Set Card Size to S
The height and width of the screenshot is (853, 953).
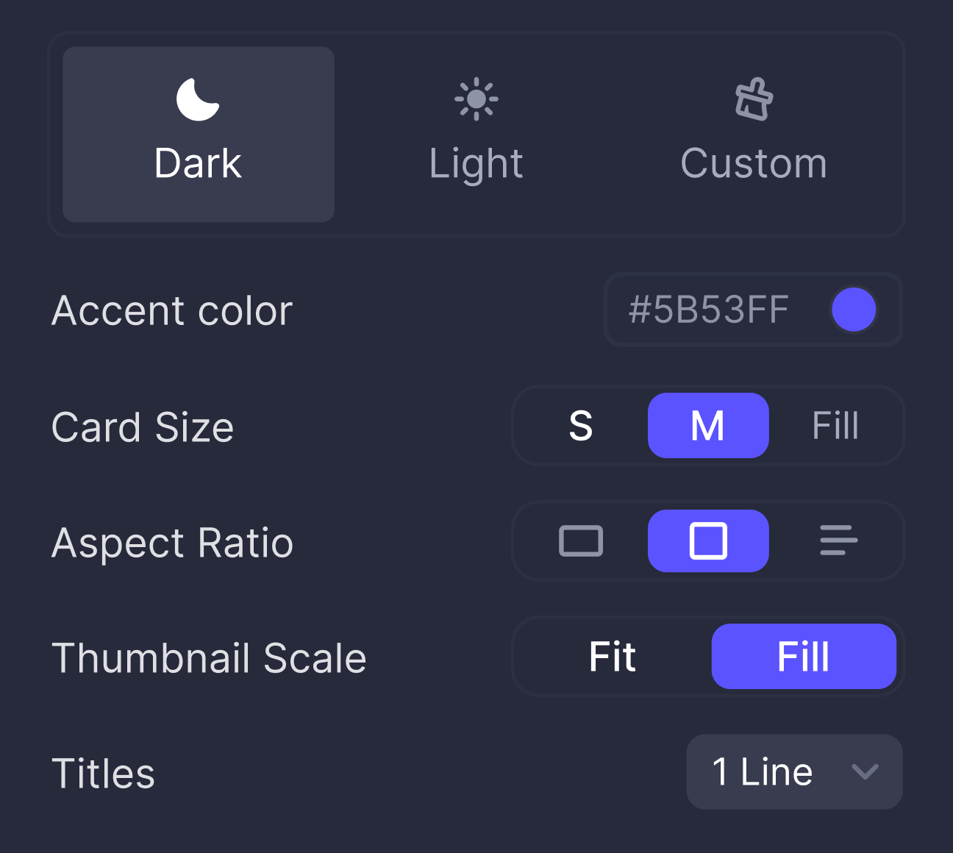click(x=580, y=425)
